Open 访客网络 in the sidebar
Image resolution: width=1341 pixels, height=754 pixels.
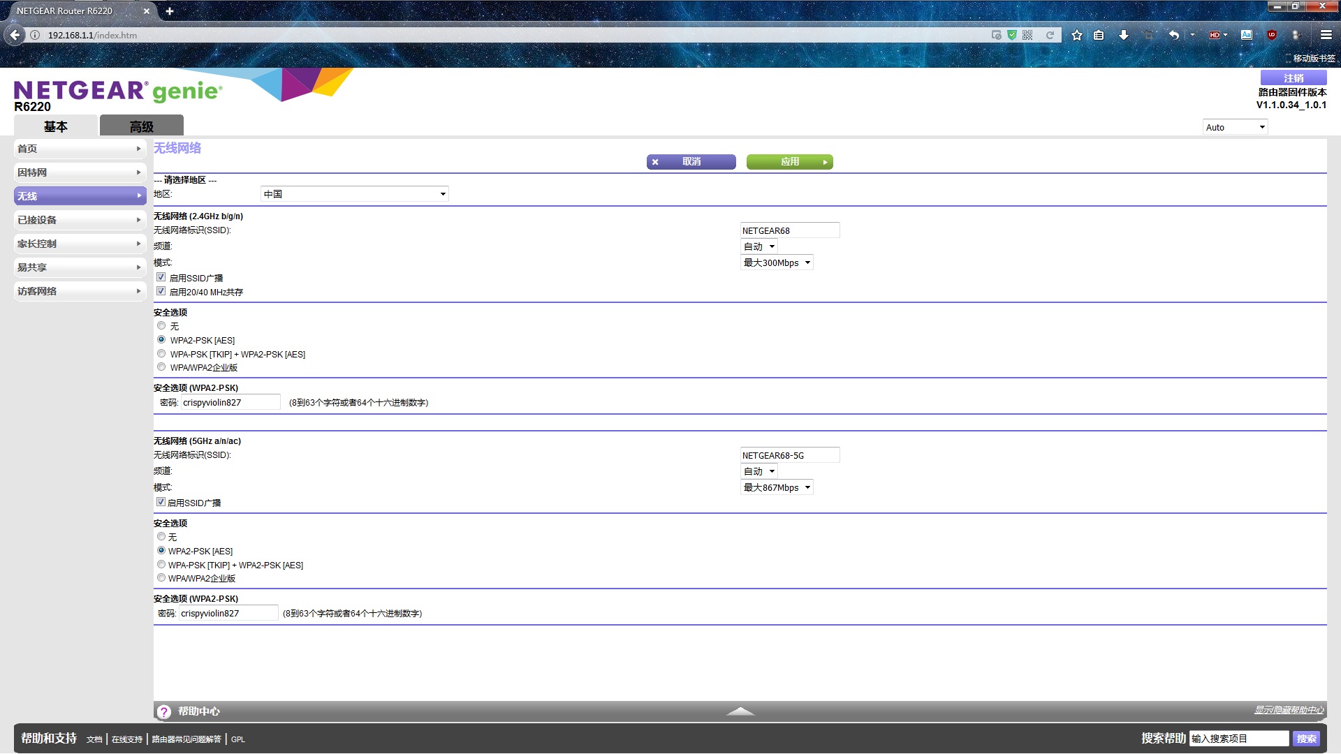pyautogui.click(x=80, y=291)
